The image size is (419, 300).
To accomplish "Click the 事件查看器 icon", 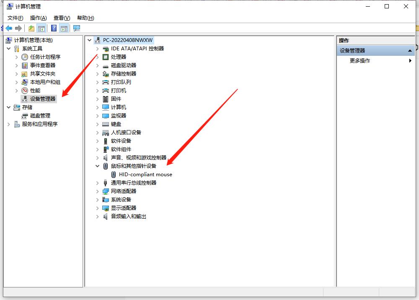I will (x=25, y=65).
